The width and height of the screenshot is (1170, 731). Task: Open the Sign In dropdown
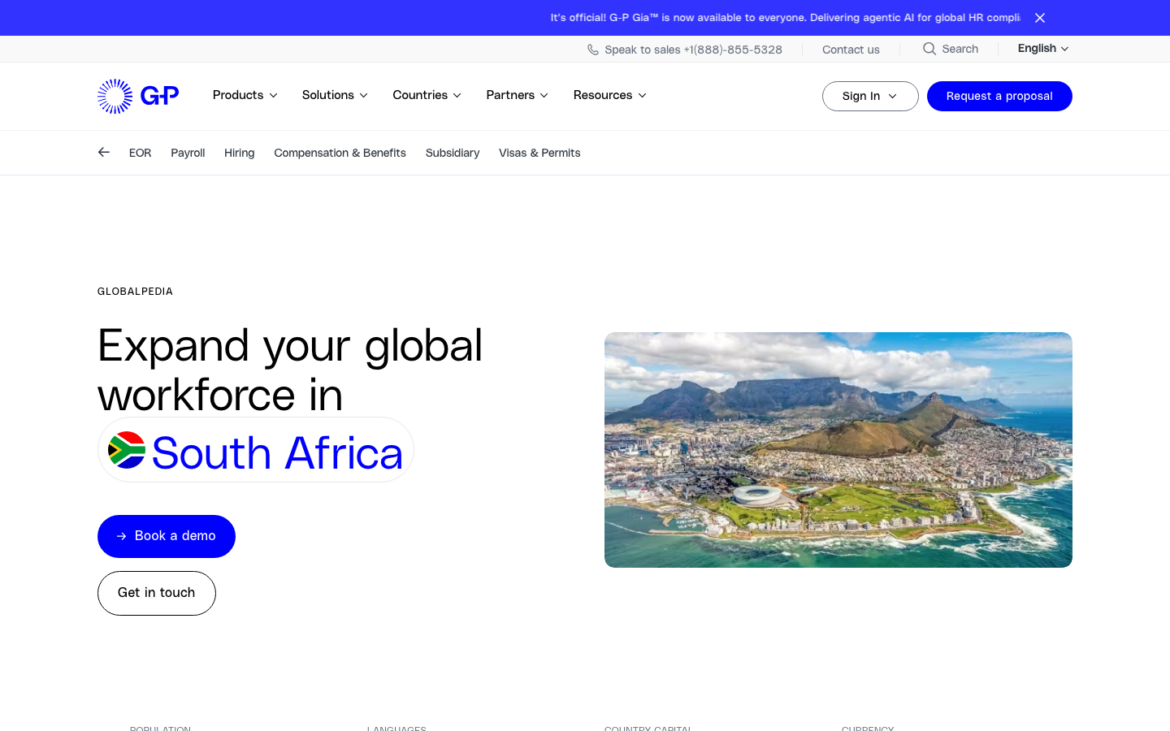click(x=870, y=96)
